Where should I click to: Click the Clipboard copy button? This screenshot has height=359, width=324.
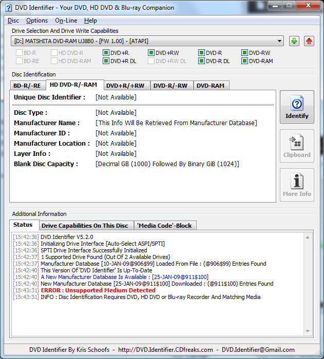[297, 146]
